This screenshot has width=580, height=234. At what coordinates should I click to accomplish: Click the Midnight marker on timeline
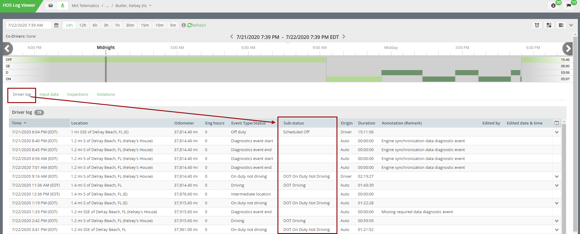(106, 47)
